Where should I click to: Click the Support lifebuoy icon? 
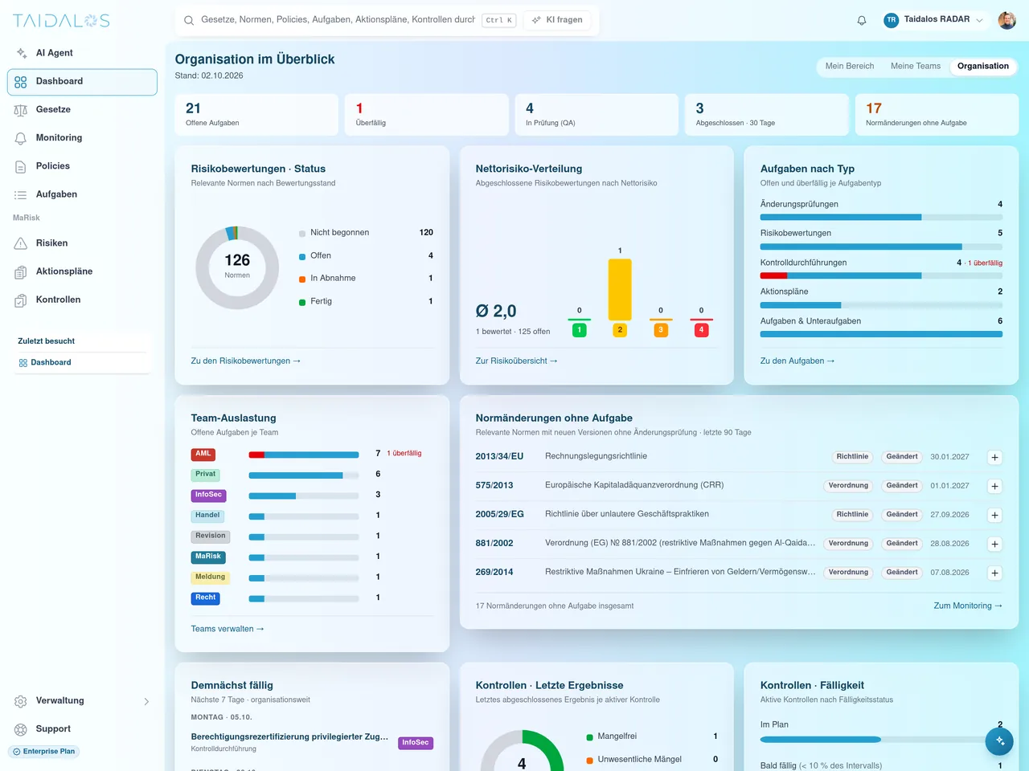(21, 729)
